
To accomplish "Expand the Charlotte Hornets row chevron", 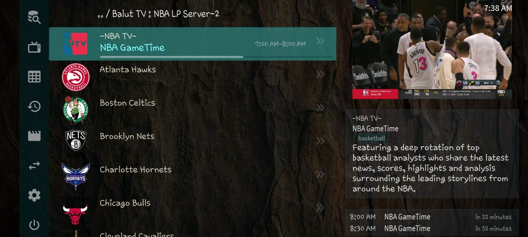I will pyautogui.click(x=320, y=174).
